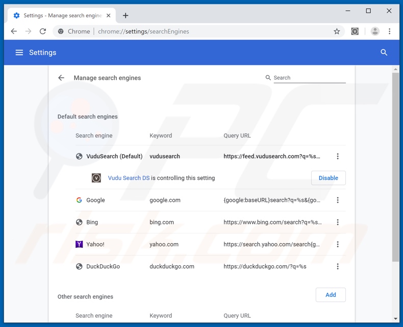403x327 pixels.
Task: Click the VuduSearch (Default) entry name
Action: 114,156
